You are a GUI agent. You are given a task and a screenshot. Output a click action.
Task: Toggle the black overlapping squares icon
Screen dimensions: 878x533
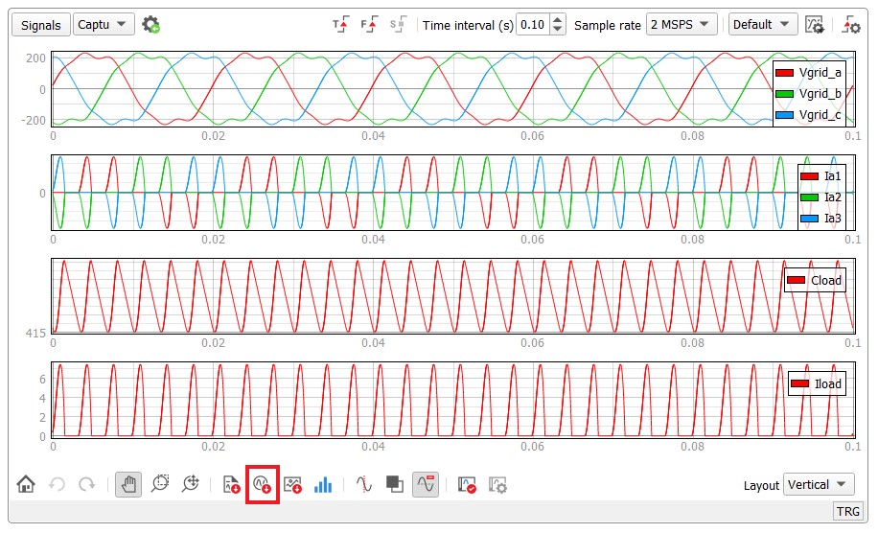394,485
